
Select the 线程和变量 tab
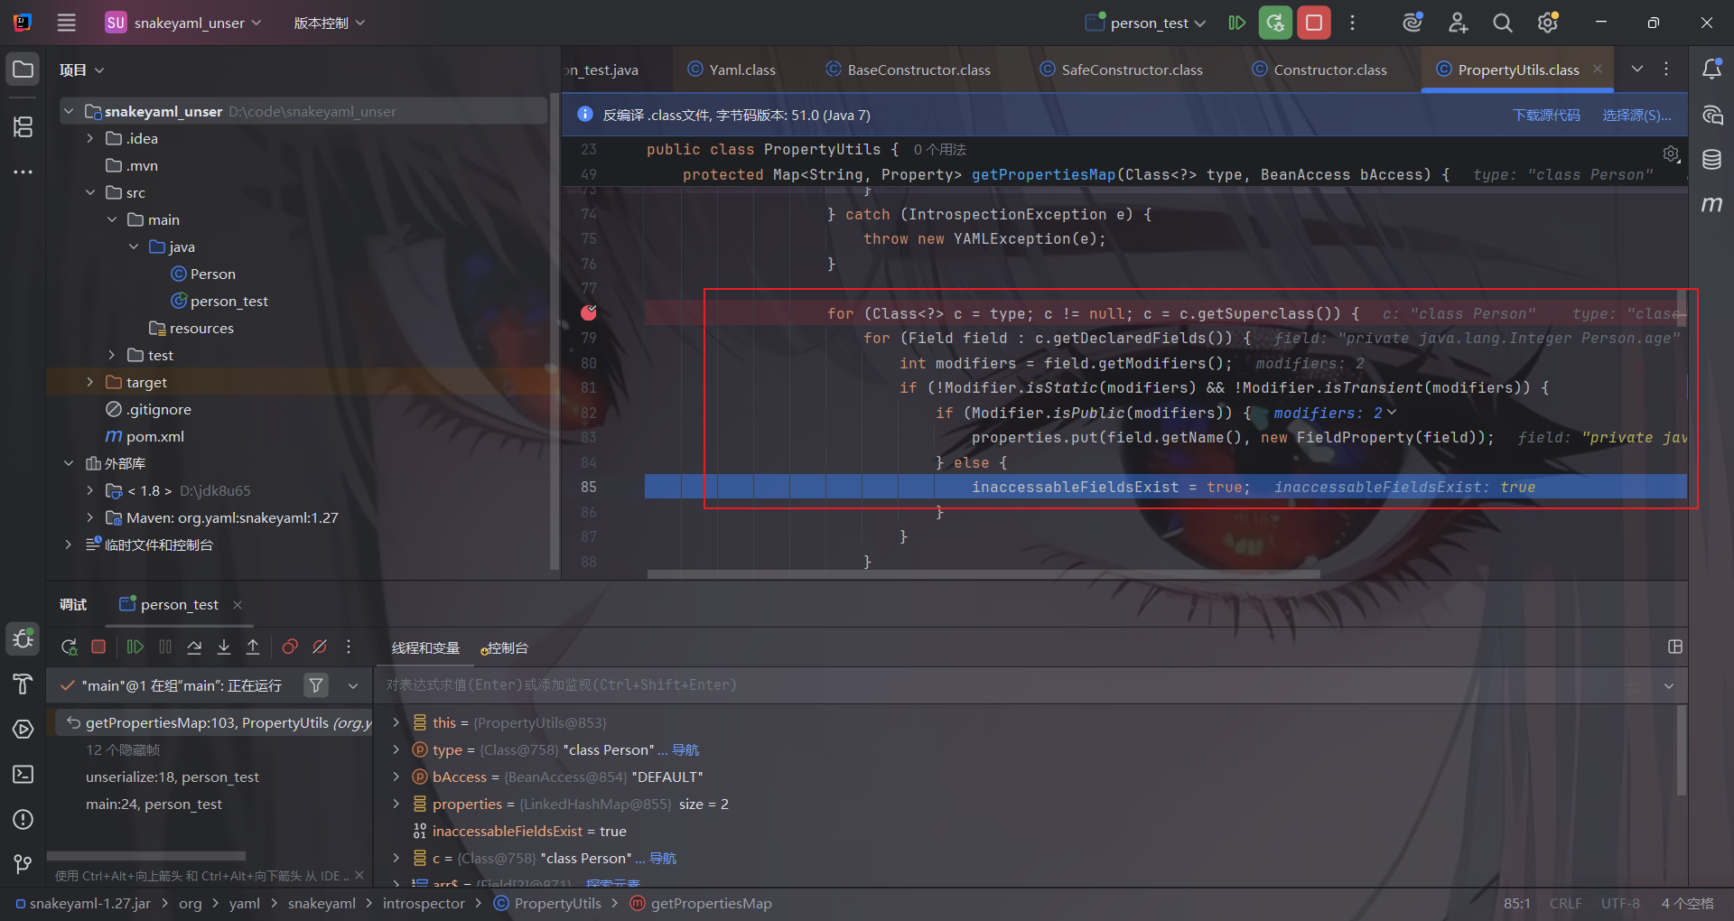pyautogui.click(x=425, y=648)
